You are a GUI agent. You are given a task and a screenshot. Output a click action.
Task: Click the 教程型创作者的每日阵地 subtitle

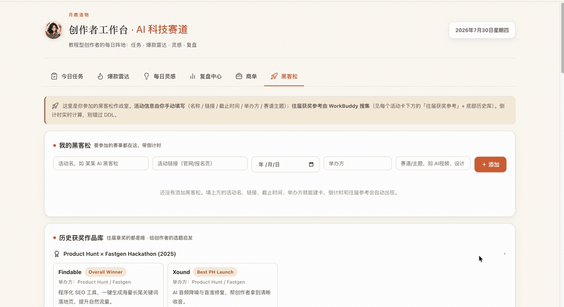133,45
